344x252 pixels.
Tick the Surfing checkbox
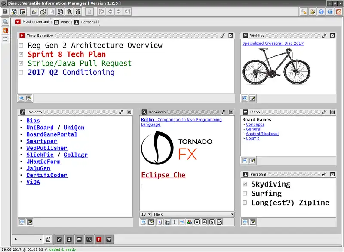coord(245,194)
